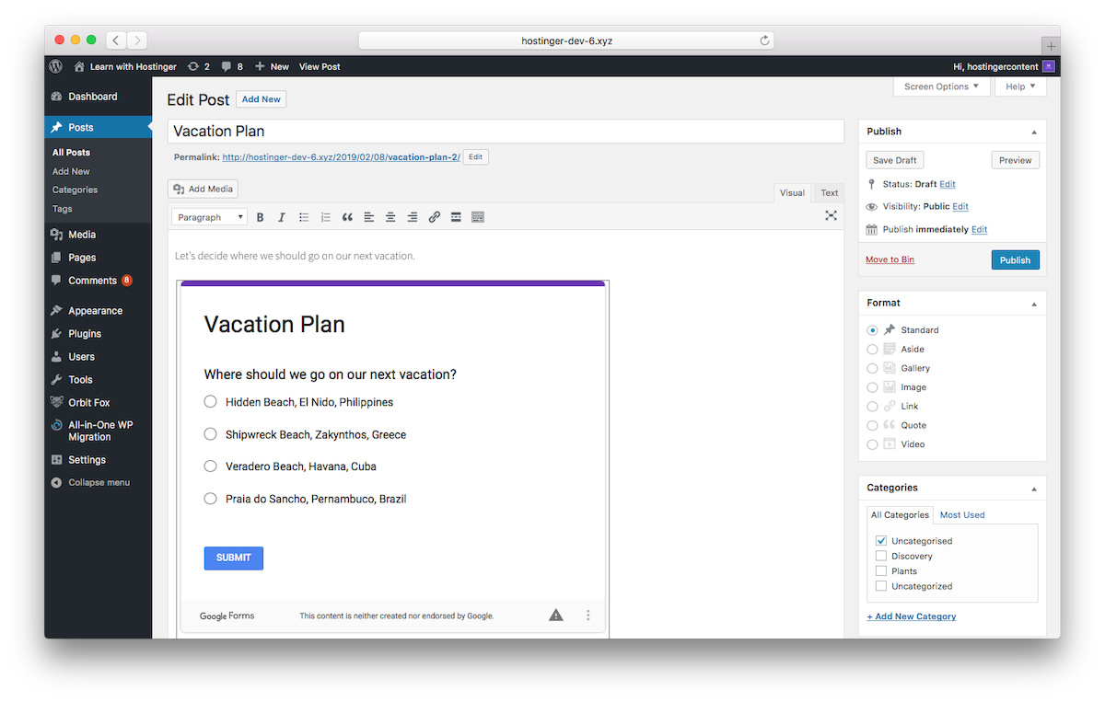Open the WordPress logo menu
Image resolution: width=1105 pixels, height=702 pixels.
(55, 66)
